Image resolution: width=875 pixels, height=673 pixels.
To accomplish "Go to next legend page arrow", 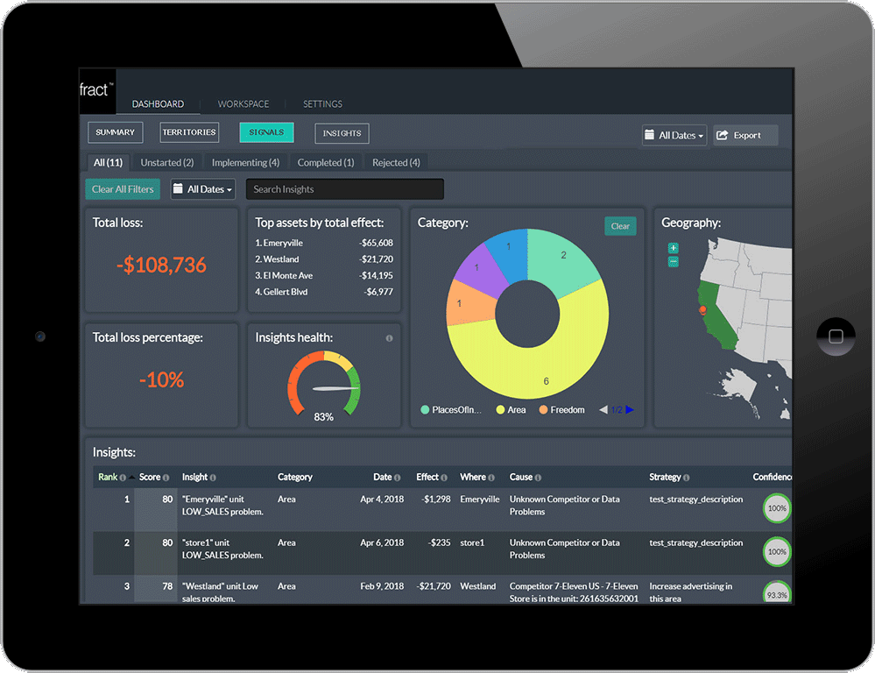I will click(x=630, y=409).
